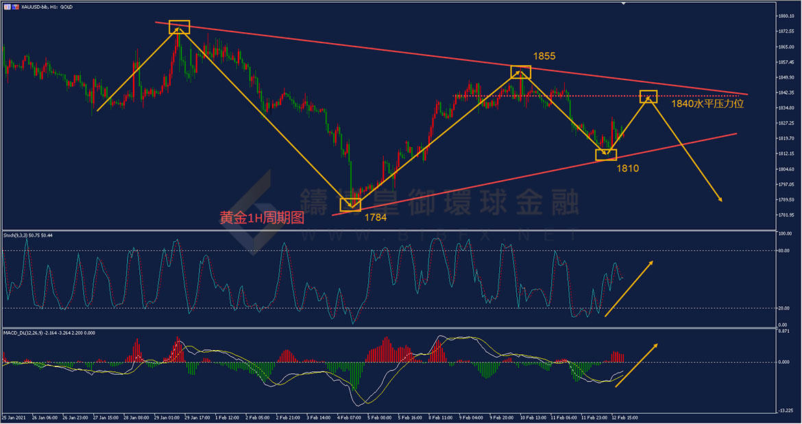Click the candlestick chart icon in the title bar
The image size is (802, 424).
(x=7, y=6)
